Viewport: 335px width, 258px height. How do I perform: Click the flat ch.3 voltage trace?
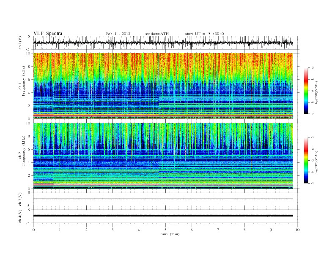163,199
